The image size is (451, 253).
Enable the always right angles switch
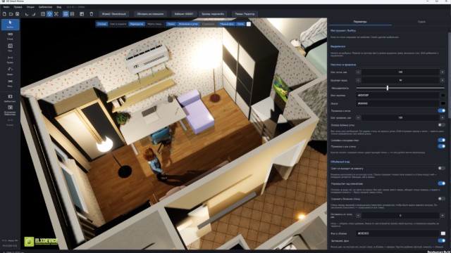441,125
